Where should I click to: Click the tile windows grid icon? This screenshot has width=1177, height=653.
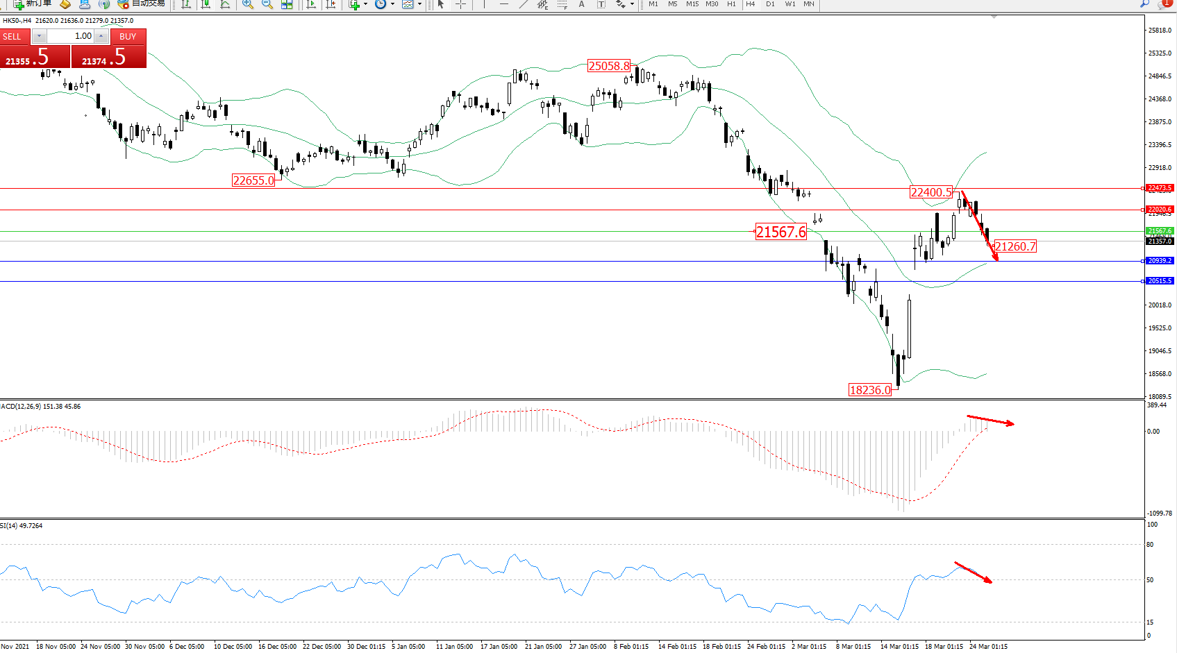[287, 4]
